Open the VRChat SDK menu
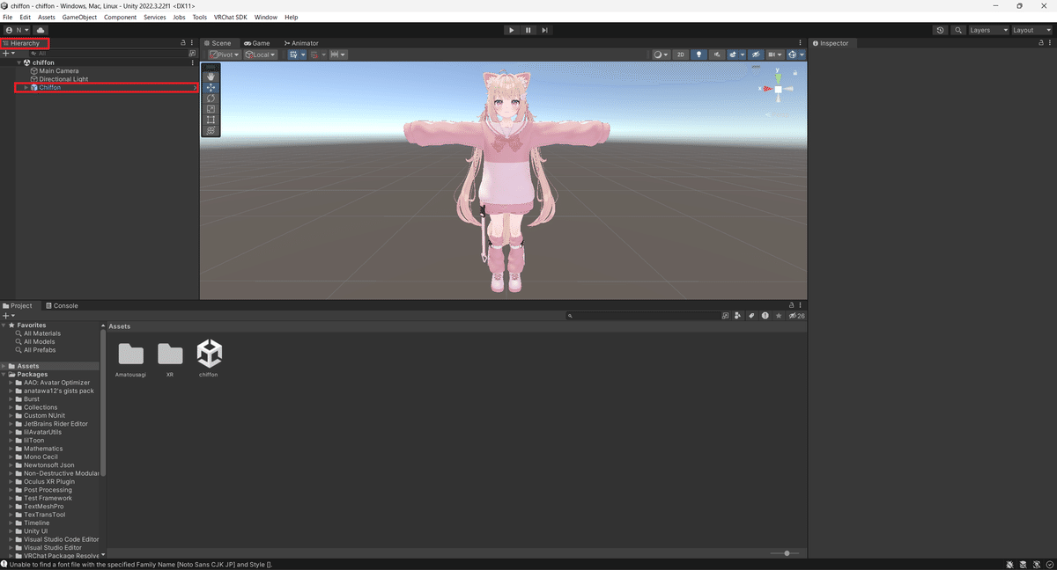1057x570 pixels. (231, 18)
